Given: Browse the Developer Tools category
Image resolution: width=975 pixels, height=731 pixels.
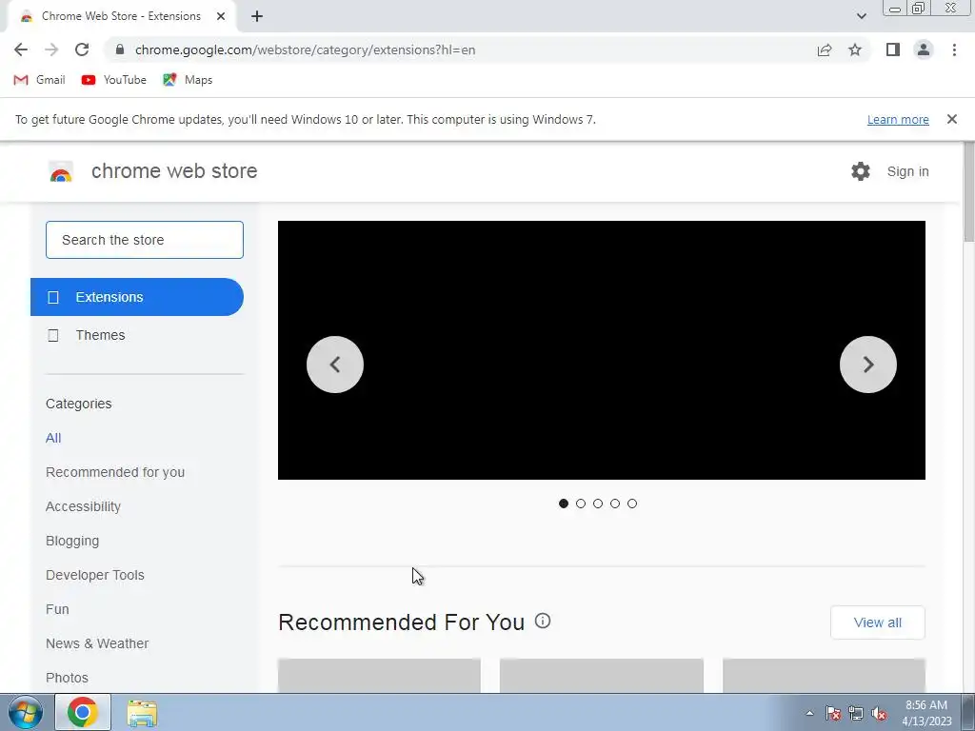Looking at the screenshot, I should click(x=95, y=575).
